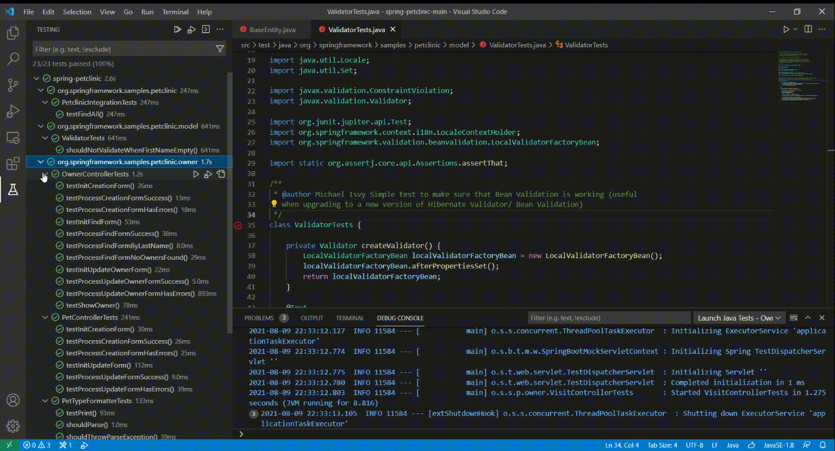Toggle the debug console word-wrap list icon
835x451 pixels.
(794, 318)
